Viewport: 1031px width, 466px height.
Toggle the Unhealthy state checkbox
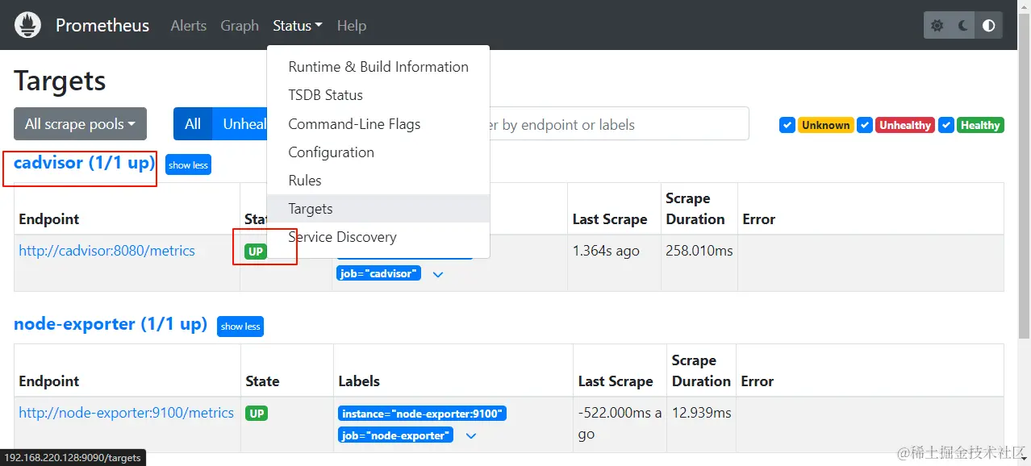pos(865,125)
